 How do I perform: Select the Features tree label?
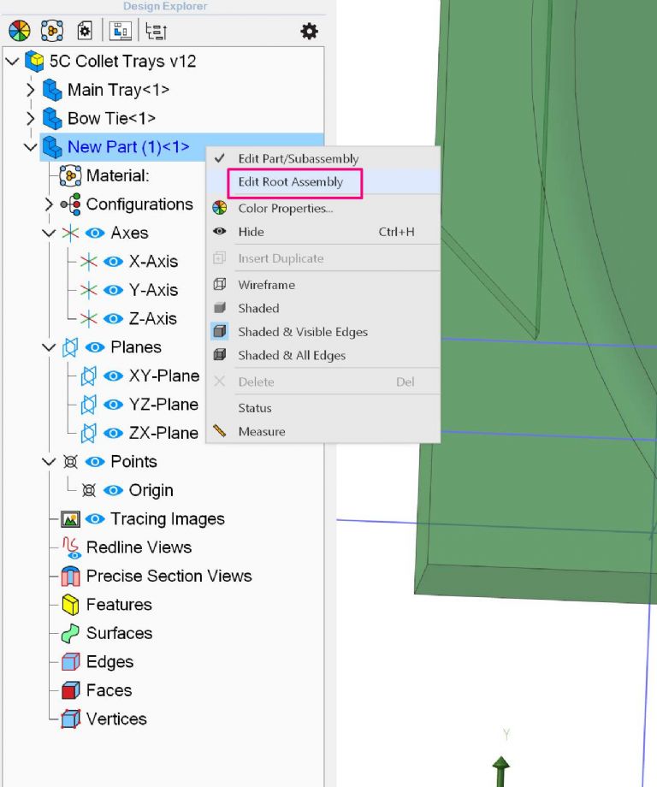point(119,605)
